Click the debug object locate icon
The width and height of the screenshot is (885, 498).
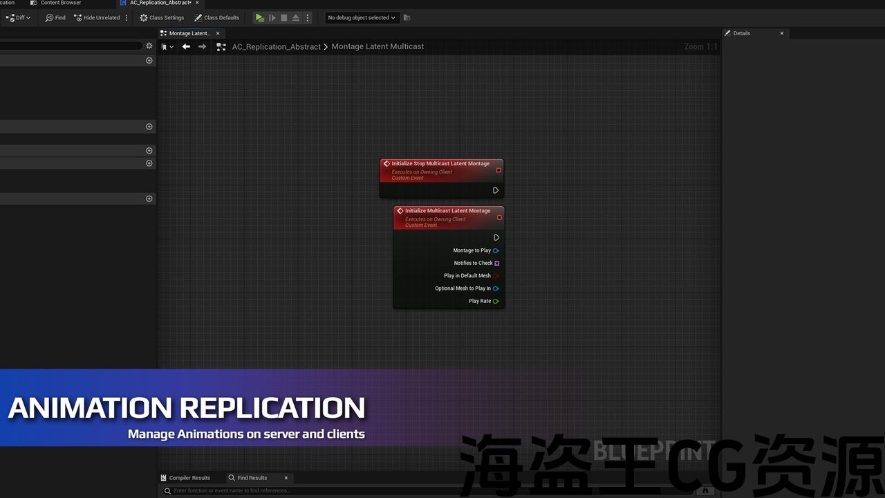point(407,18)
